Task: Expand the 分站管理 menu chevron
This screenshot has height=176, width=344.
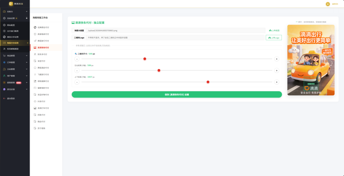Action: point(27,69)
